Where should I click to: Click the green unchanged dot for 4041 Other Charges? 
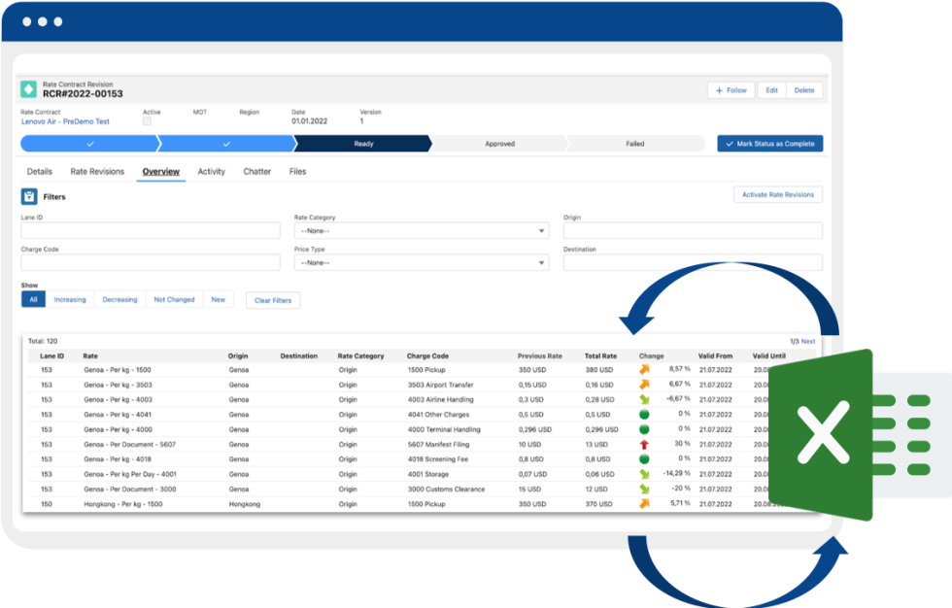pyautogui.click(x=644, y=414)
